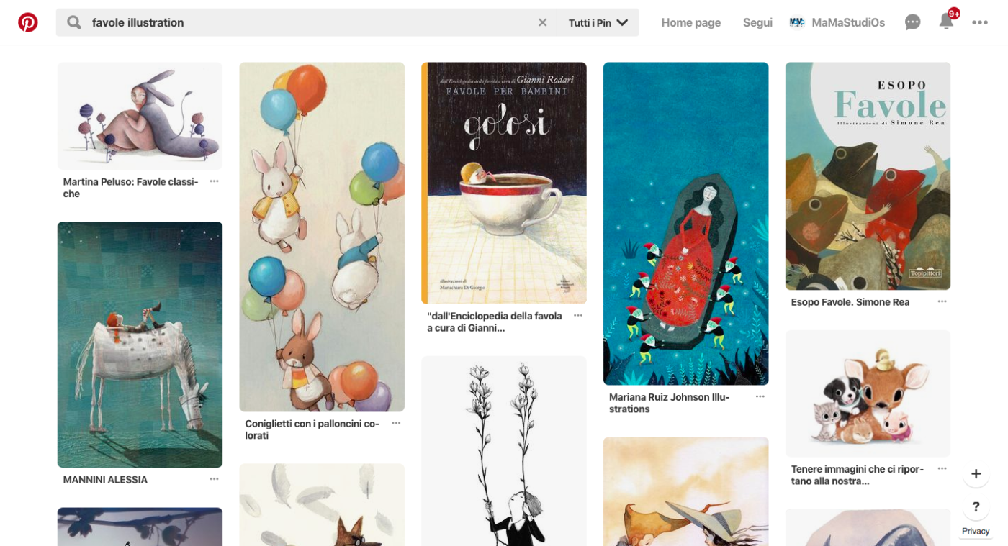Clear the search with the X icon

542,22
